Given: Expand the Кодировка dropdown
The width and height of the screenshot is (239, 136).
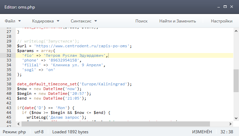Looking at the screenshot, I should 45,21.
